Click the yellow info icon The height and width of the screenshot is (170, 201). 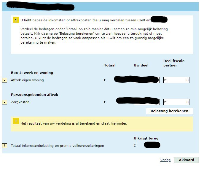coord(16,20)
